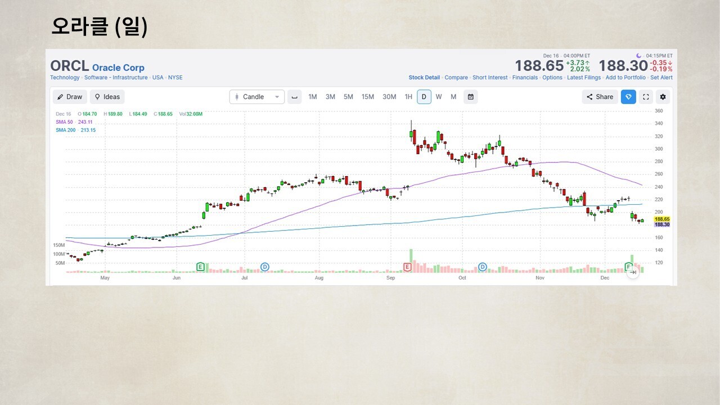
Task: Click the June earnings E marker
Action: pyautogui.click(x=200, y=267)
